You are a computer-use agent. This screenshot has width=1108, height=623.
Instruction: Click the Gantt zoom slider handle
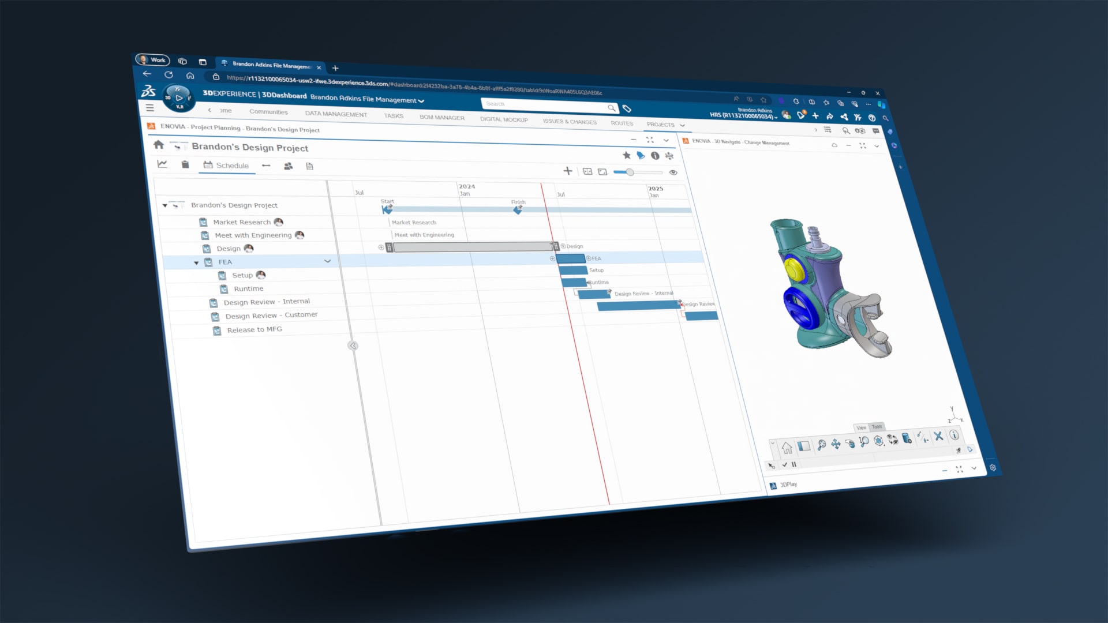coord(630,172)
